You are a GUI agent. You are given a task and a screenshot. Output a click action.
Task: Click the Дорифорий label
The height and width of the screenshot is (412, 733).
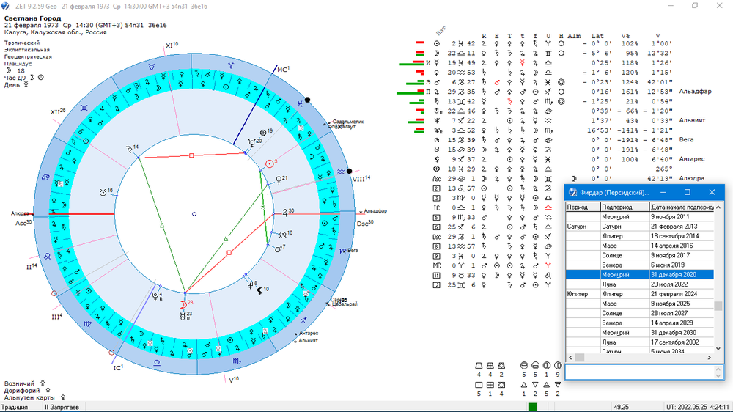(22, 391)
